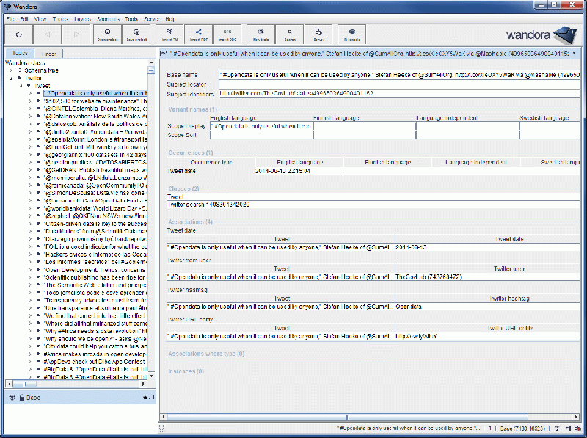Expand the "$102,000 for website maintenance" tweet node

[30, 101]
